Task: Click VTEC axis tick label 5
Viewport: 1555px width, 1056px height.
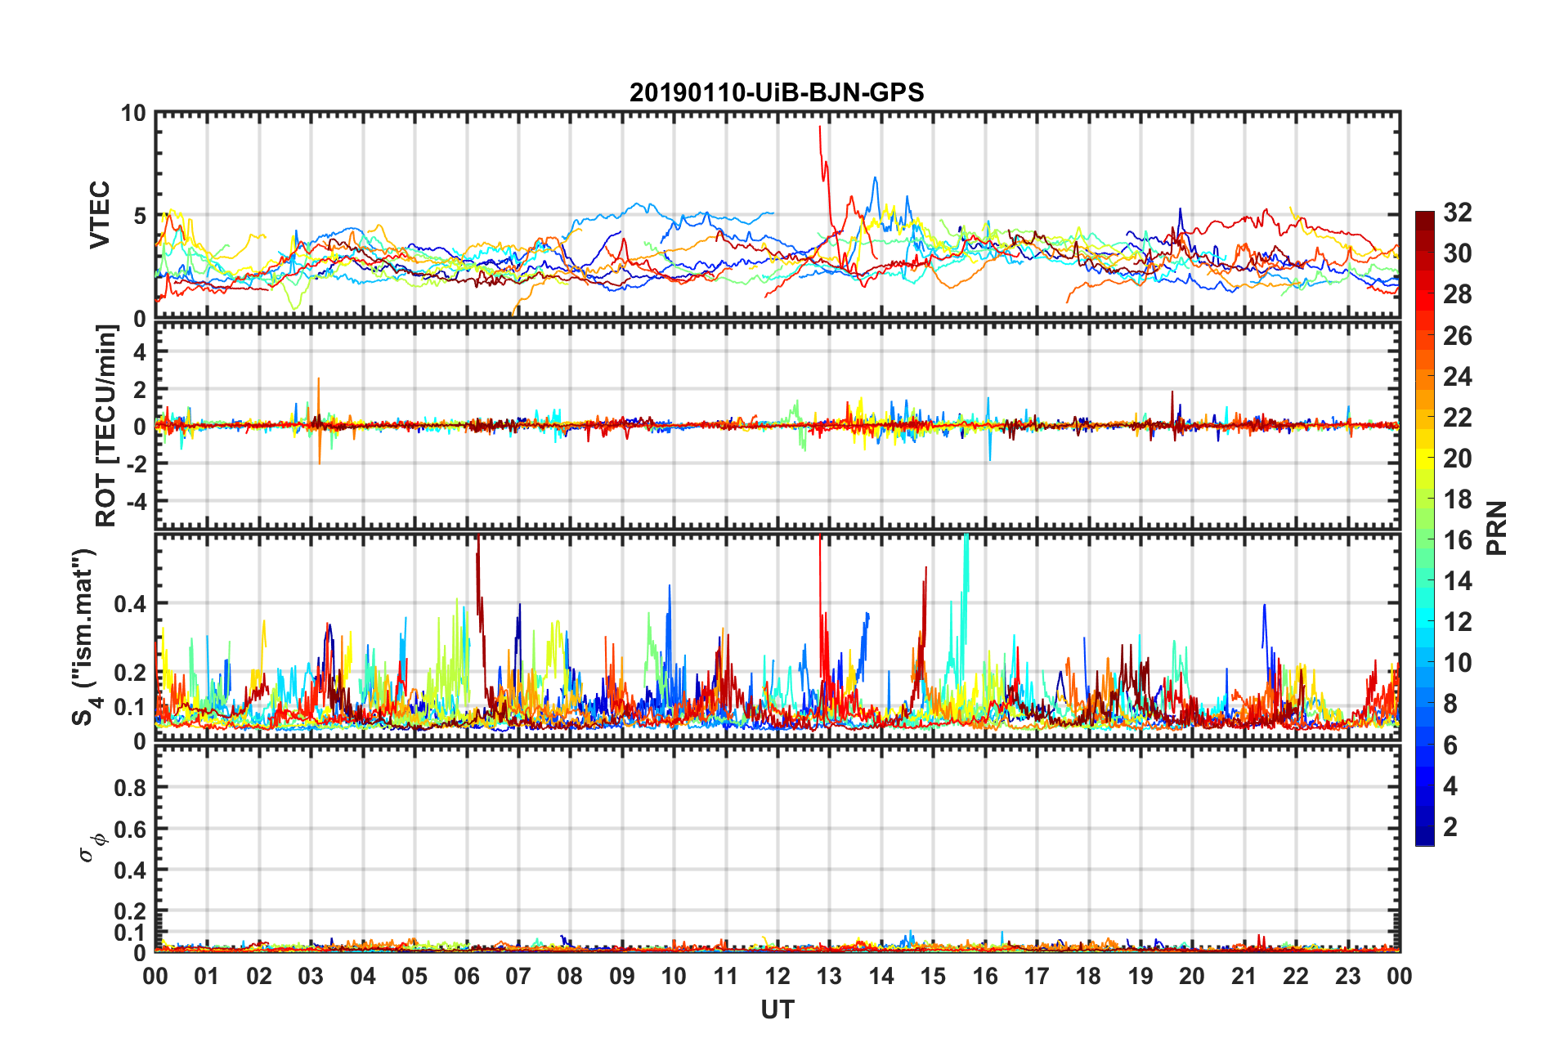Action: (140, 216)
